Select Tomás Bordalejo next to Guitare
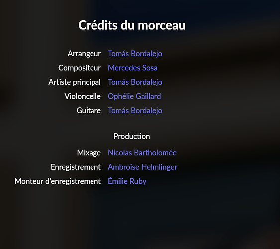Image resolution: width=280 pixels, height=249 pixels. coord(135,110)
